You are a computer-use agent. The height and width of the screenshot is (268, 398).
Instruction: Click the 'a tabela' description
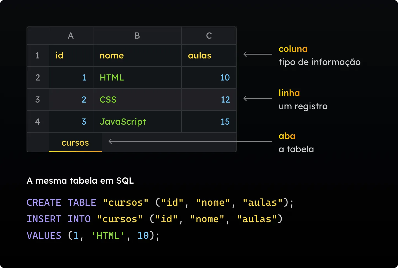tap(296, 149)
